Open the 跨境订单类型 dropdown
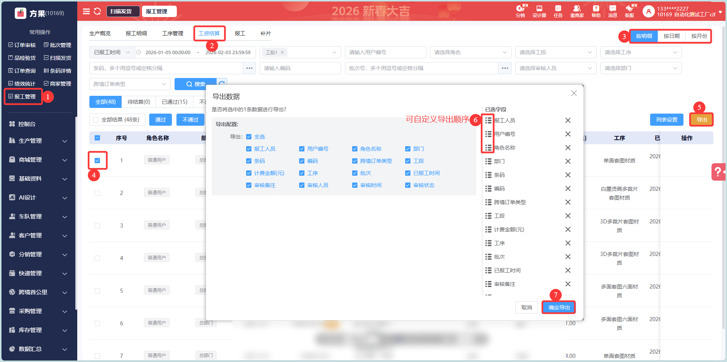This screenshot has height=362, width=727. tap(130, 84)
